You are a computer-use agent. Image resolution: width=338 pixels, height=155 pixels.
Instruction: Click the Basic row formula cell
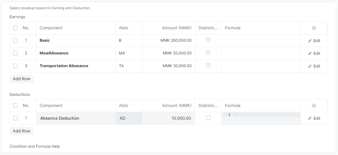[x=261, y=40]
